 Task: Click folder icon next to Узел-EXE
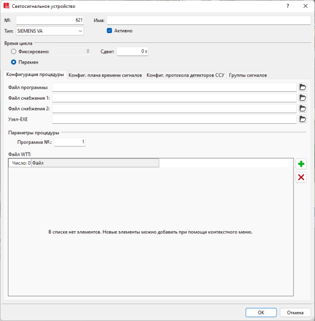[x=302, y=119]
